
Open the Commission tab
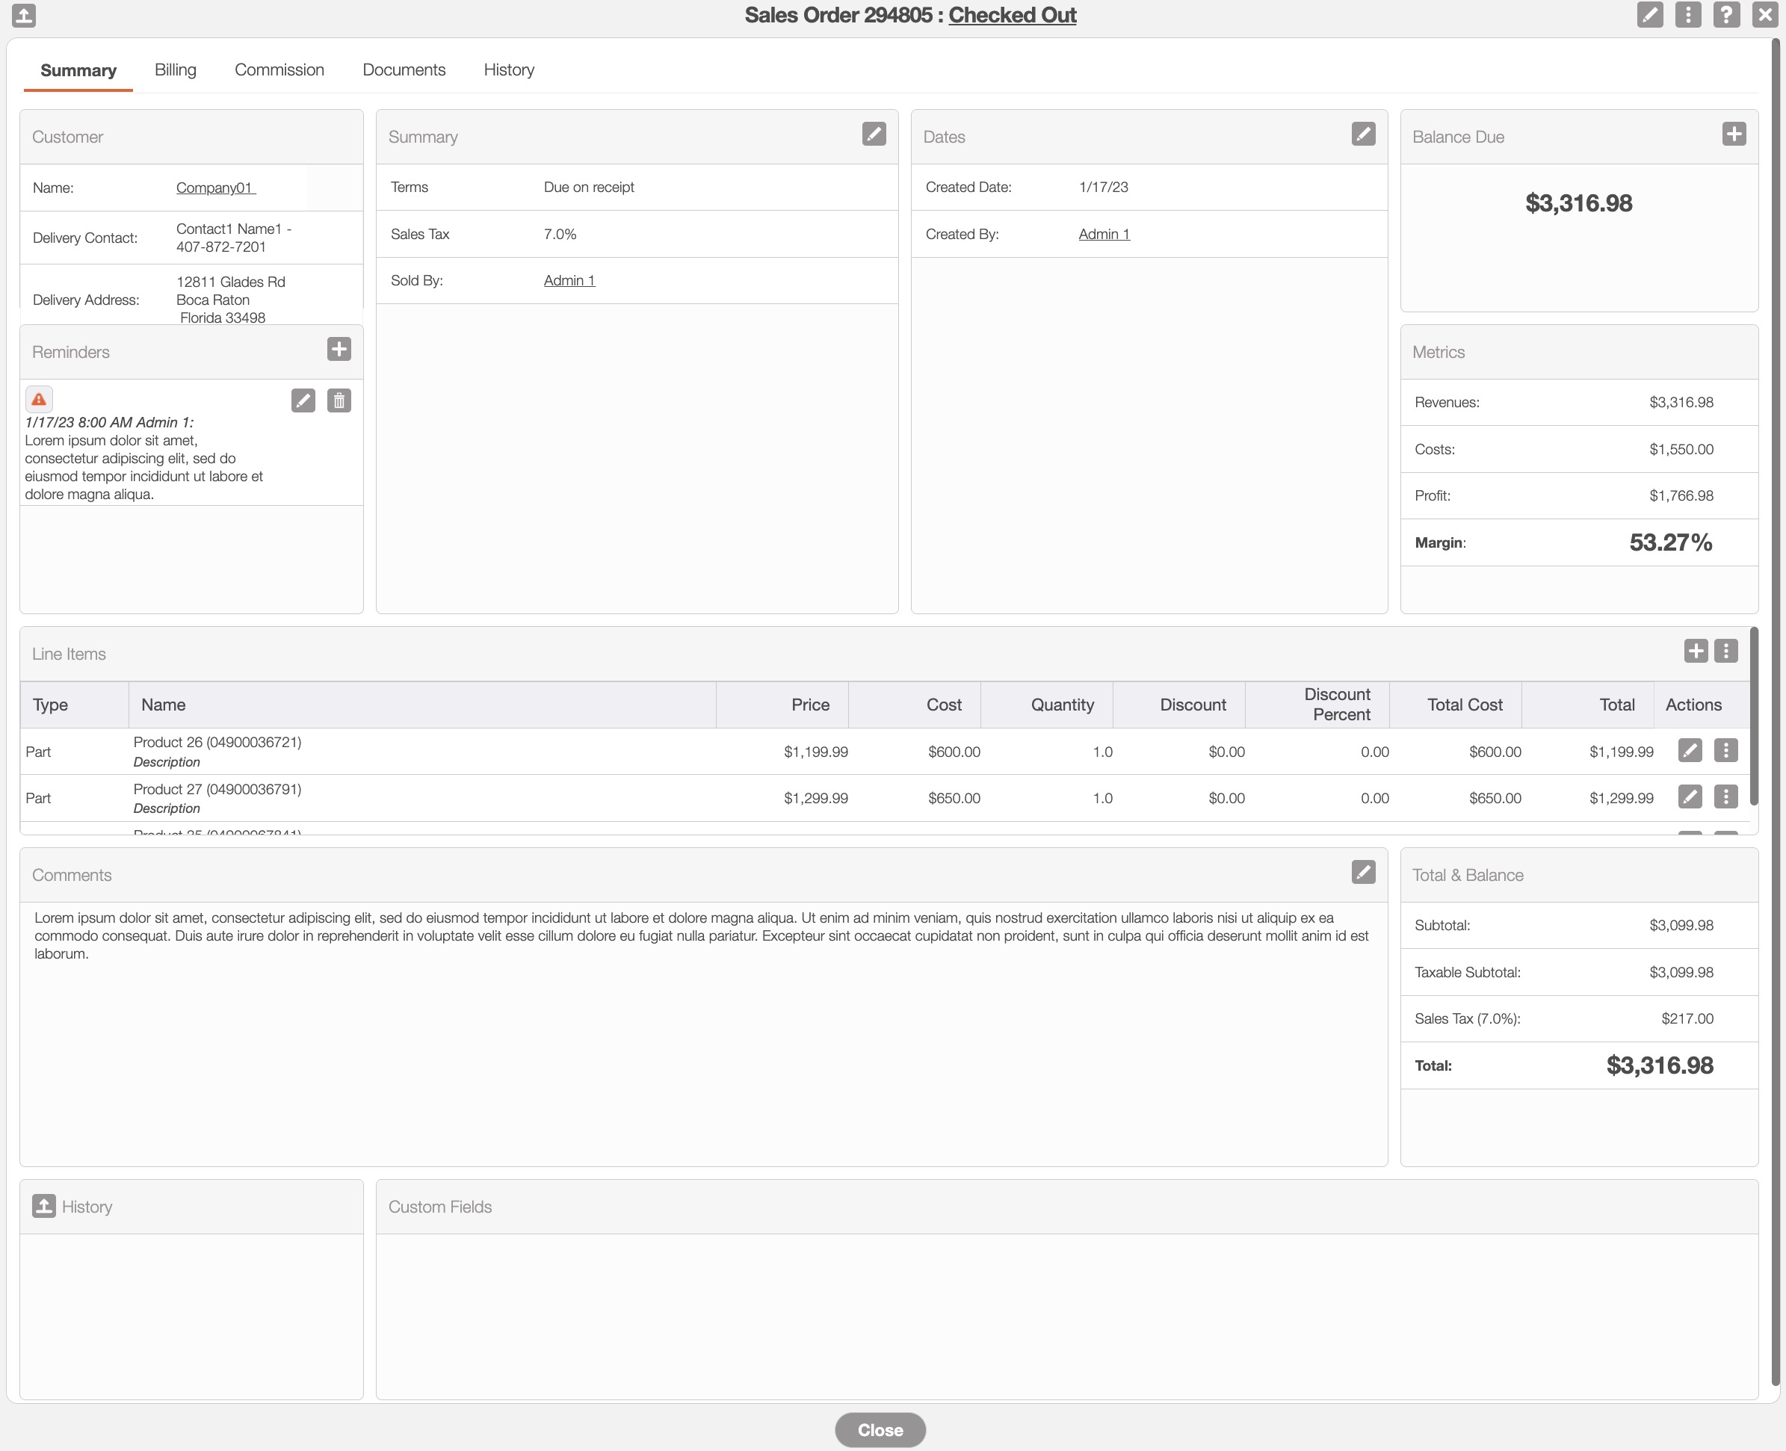[x=279, y=70]
